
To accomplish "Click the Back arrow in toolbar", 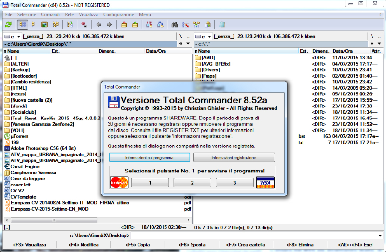I will coord(99,25).
